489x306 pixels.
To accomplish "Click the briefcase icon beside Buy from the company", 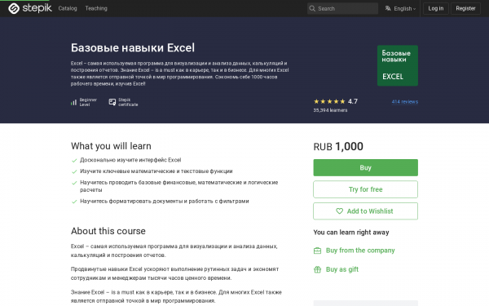I will coord(317,251).
